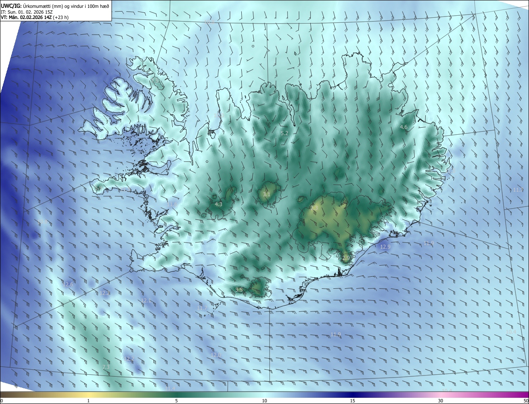
Task: Click the 'IT: Sun. 01. 02. 2026 15Z' line
Action: pos(27,12)
